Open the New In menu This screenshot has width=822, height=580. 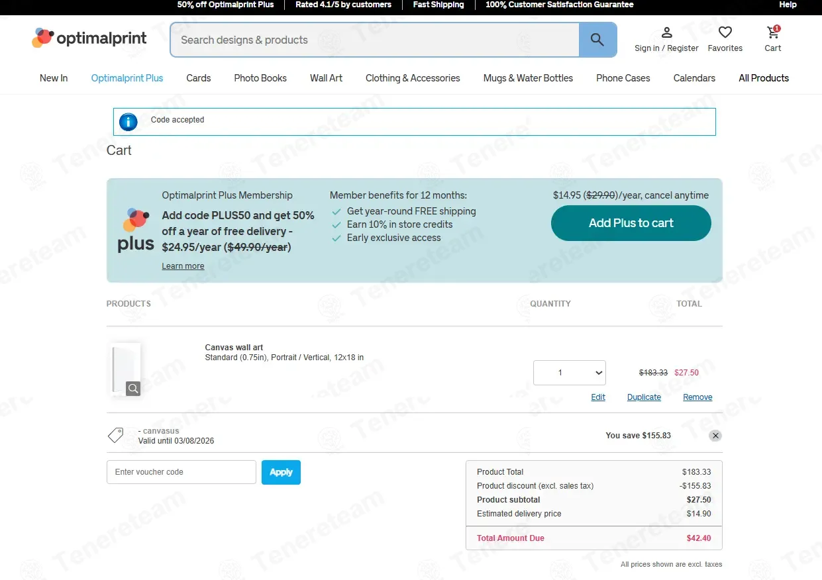coord(54,78)
